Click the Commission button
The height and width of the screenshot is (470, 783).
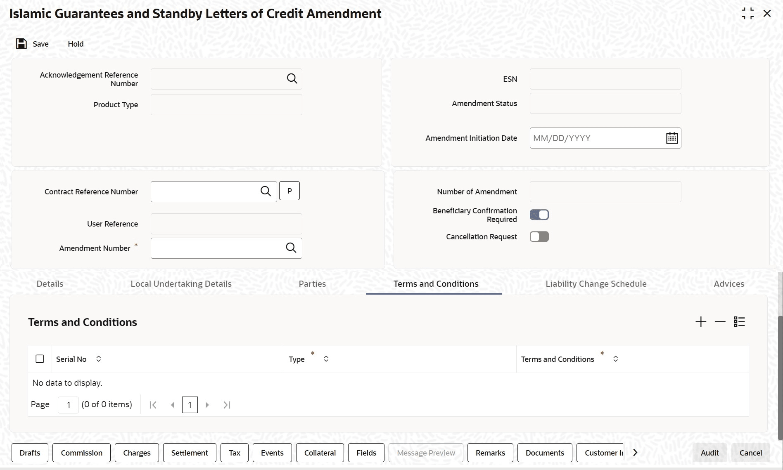[82, 453]
